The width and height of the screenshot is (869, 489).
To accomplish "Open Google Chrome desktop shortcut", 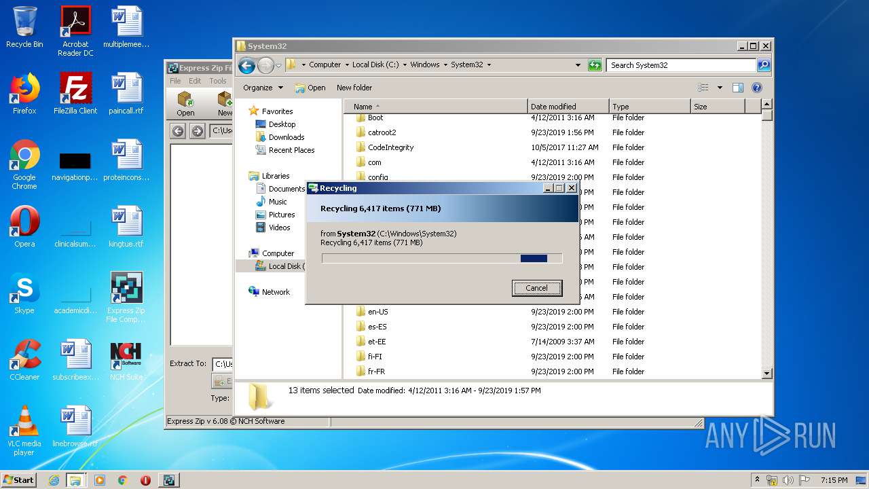I will pyautogui.click(x=24, y=165).
